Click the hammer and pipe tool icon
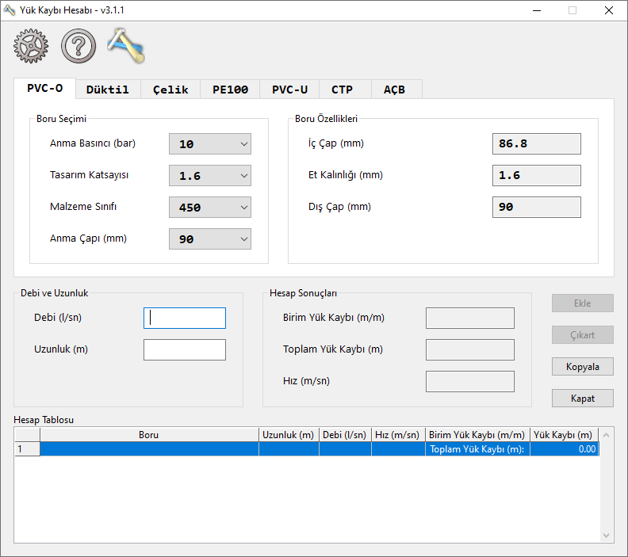The image size is (628, 557). coord(126,46)
